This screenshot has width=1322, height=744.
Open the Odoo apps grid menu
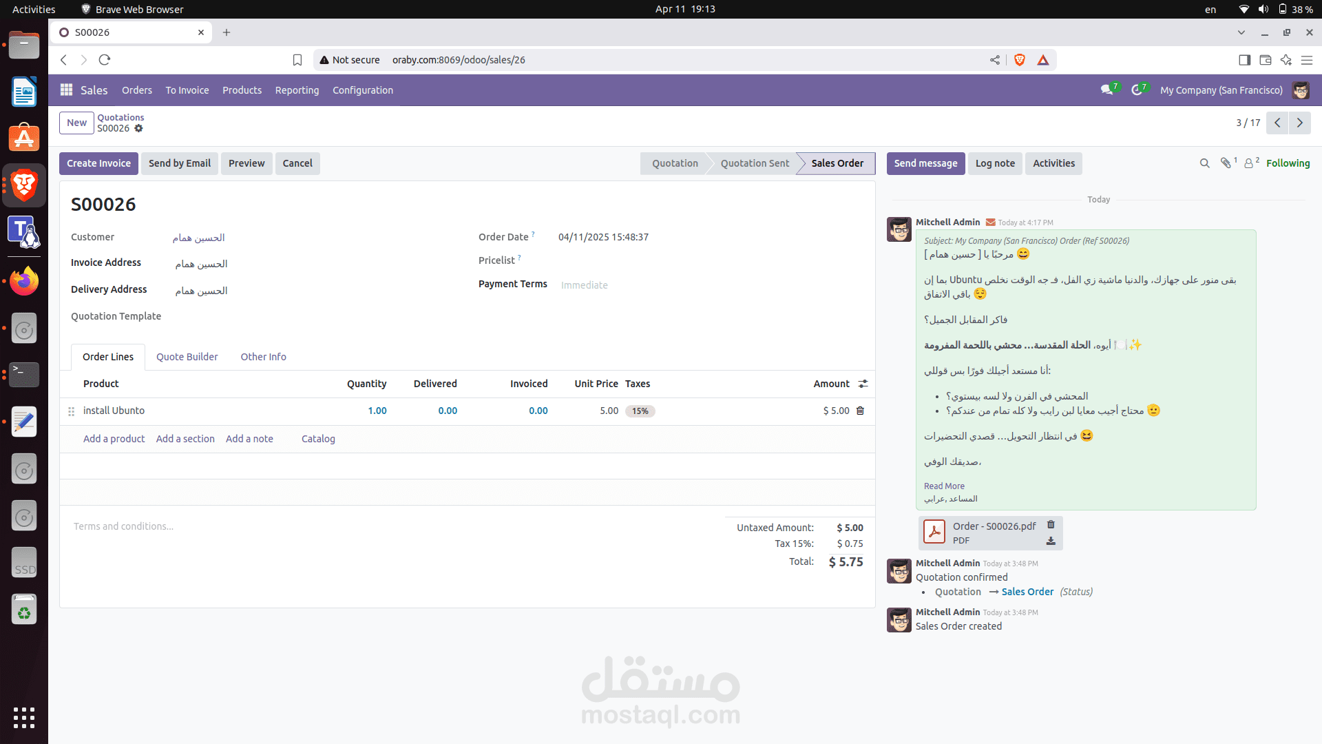66,90
